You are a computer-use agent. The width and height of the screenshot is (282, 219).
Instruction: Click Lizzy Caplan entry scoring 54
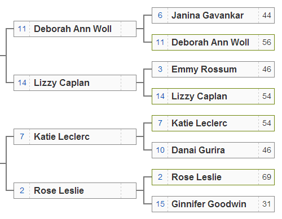click(x=213, y=96)
